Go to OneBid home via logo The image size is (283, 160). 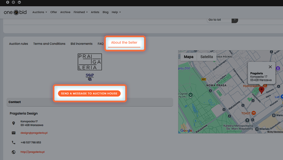coord(15,12)
